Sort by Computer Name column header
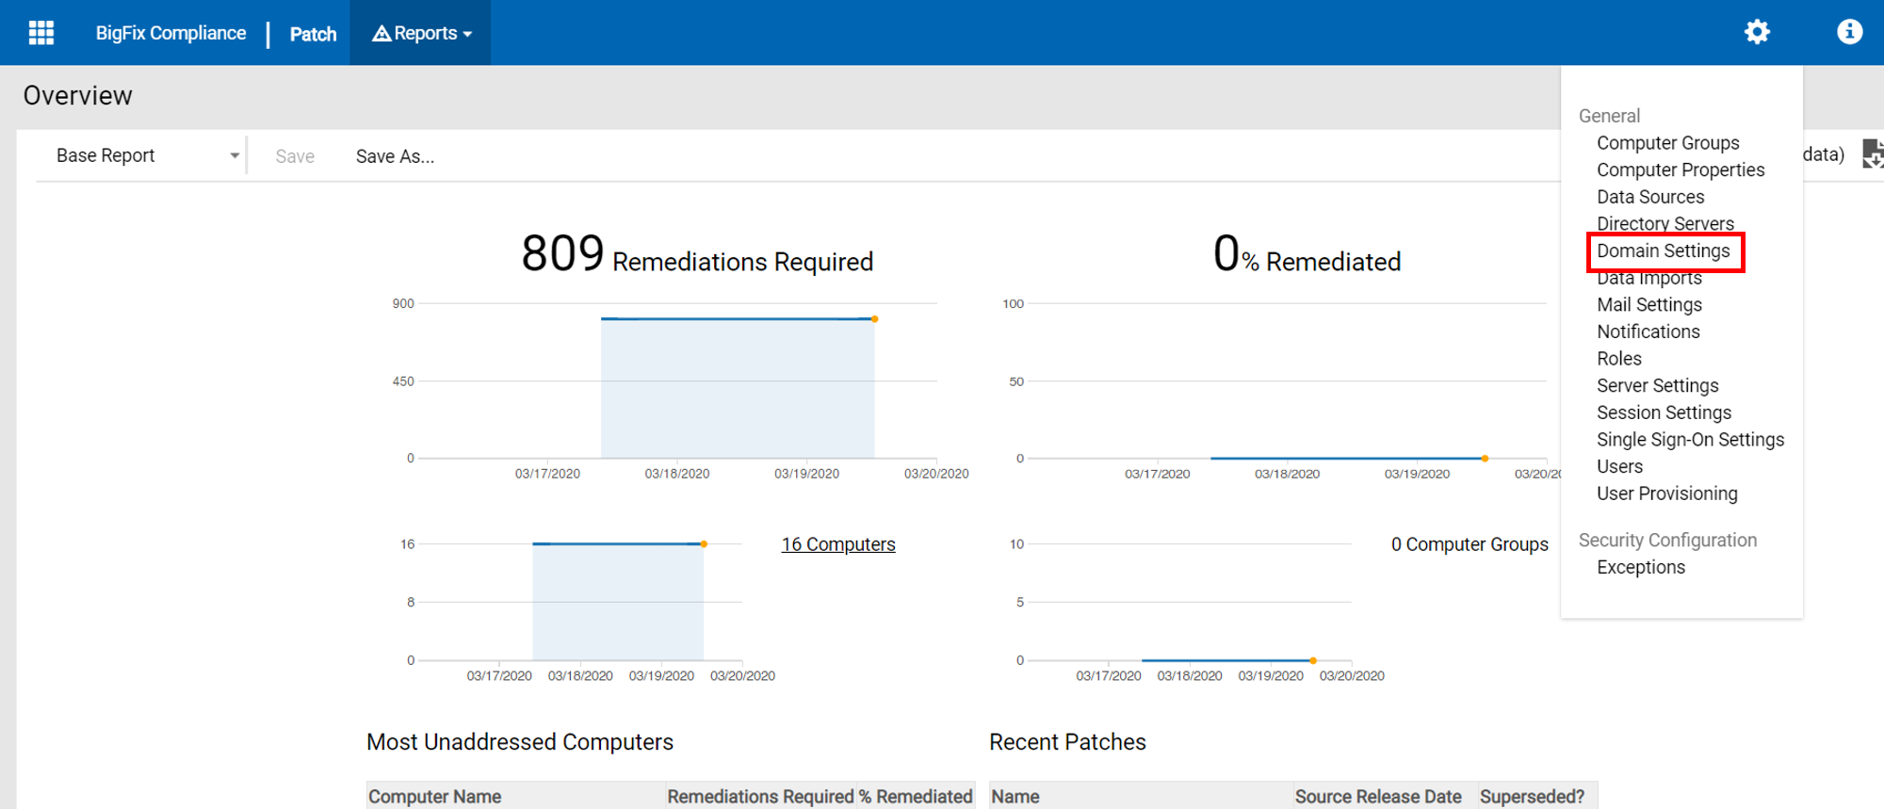Viewport: 1884px width, 809px height. coord(434,797)
